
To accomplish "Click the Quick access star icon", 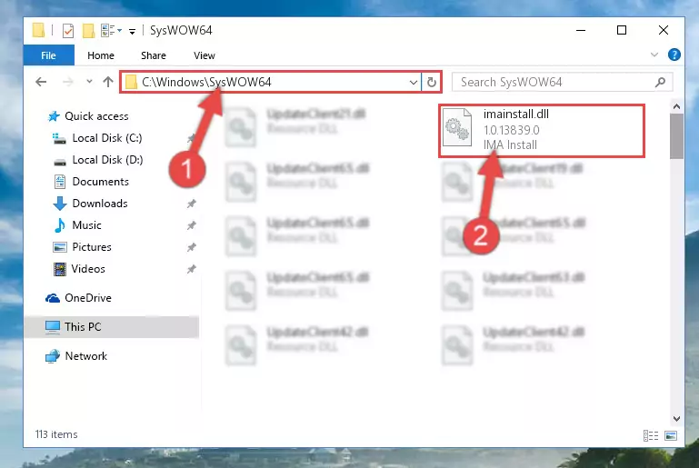I will [54, 116].
